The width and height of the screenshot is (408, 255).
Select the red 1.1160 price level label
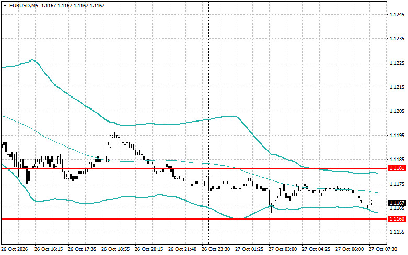click(x=397, y=219)
